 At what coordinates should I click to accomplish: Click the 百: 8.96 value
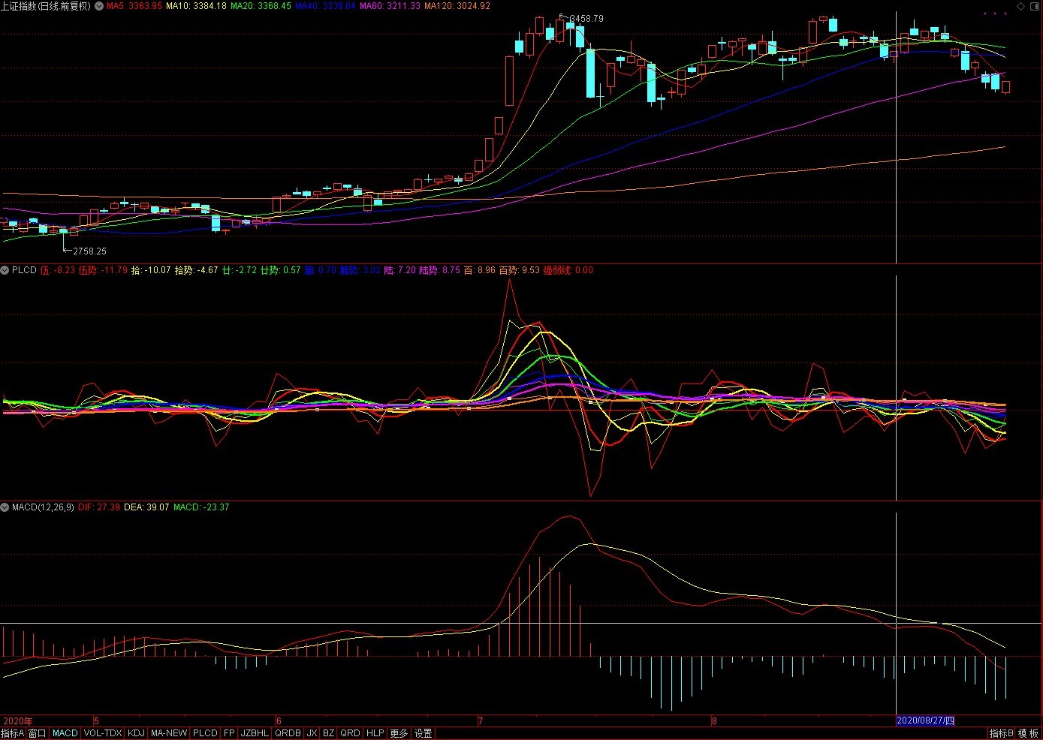pos(479,270)
